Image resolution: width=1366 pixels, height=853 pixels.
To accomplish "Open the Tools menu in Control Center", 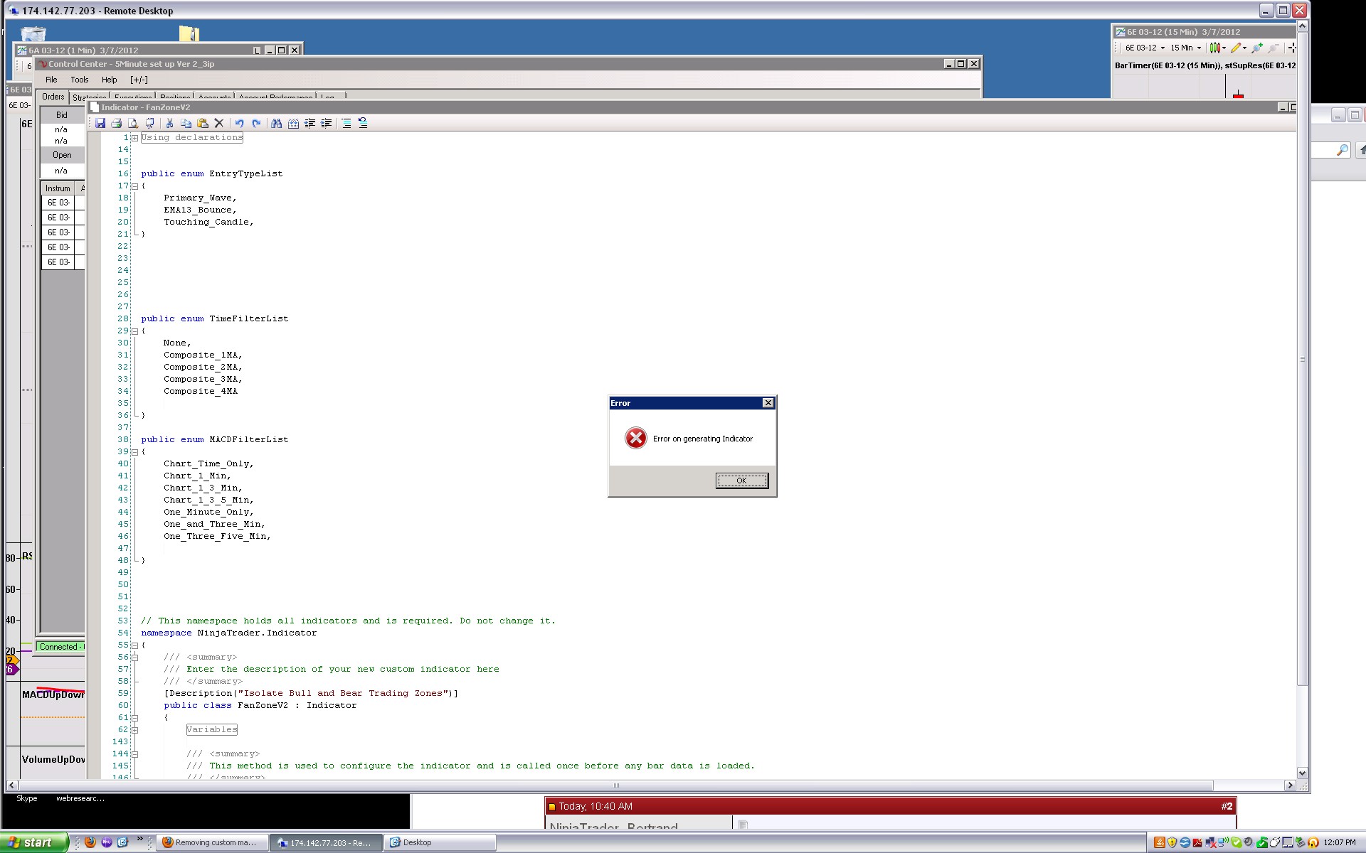I will click(79, 80).
